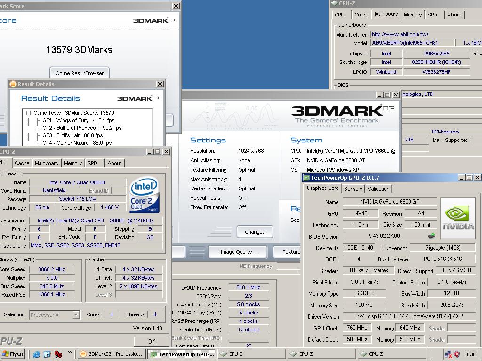Open SPD tab in CPU-Z processor window

coord(92,163)
